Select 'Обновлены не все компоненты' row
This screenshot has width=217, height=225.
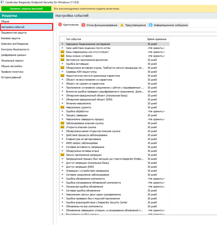[x=114, y=206]
